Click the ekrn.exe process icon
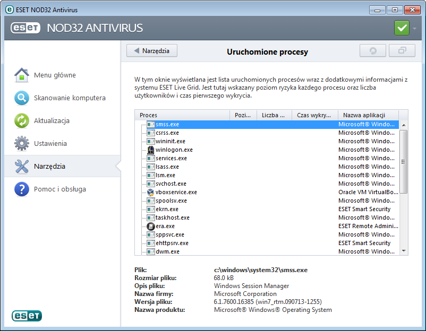The image size is (426, 331). click(x=150, y=209)
